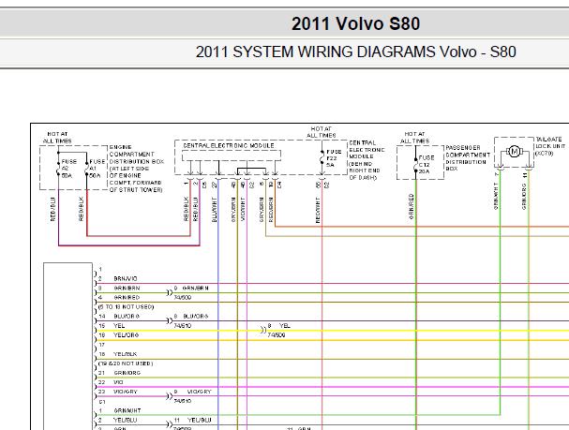Click the "2 YEL/BLU" connector row label
Screen dimensions: 569x430
tap(118, 421)
